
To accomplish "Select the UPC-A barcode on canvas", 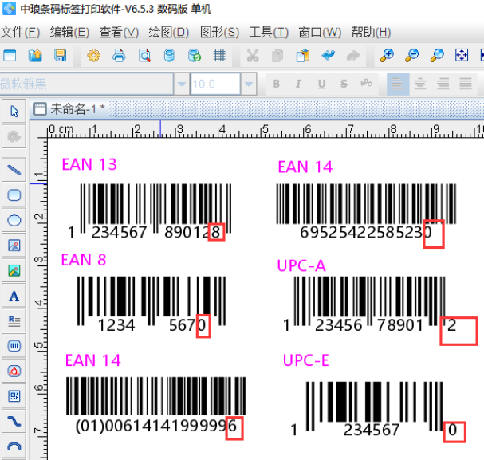I will [x=366, y=297].
